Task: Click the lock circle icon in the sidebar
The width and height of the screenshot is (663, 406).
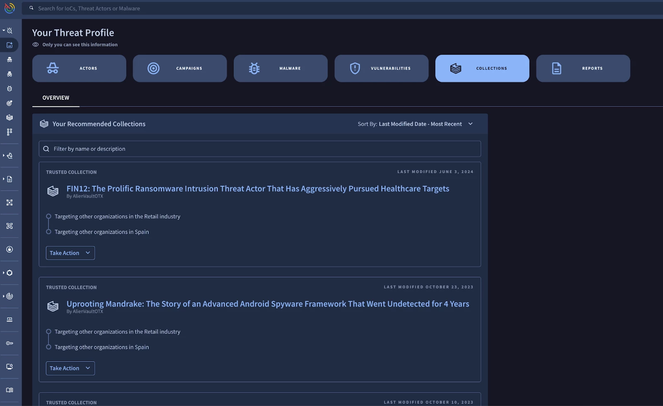Action: click(x=10, y=249)
